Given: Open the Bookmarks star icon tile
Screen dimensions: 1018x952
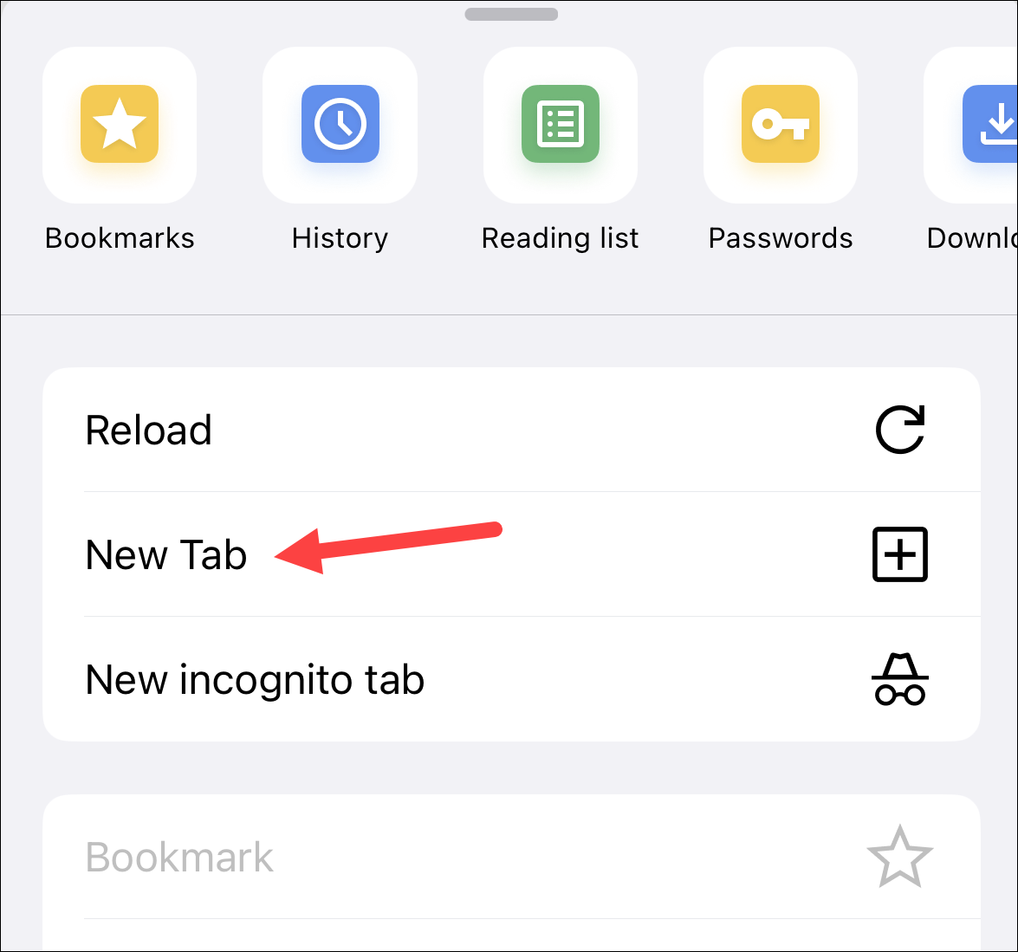Looking at the screenshot, I should [120, 125].
